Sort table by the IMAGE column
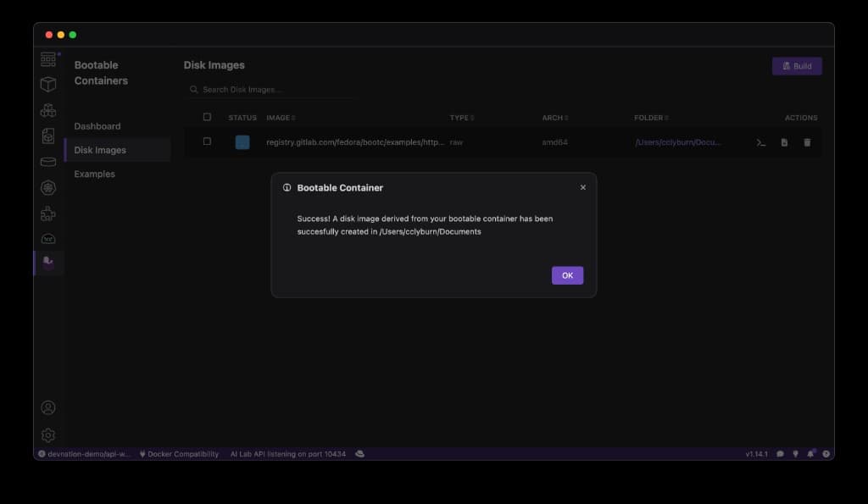 click(281, 118)
